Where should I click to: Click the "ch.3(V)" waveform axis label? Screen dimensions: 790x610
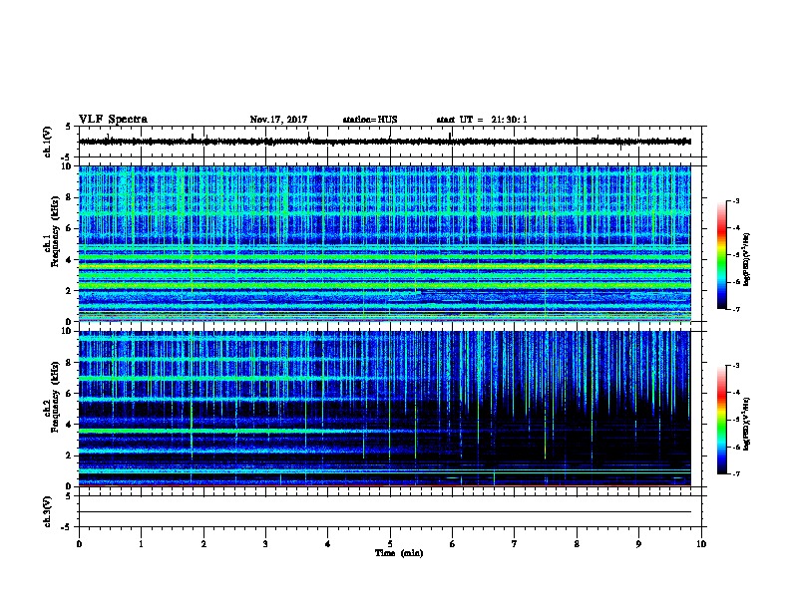coord(48,511)
